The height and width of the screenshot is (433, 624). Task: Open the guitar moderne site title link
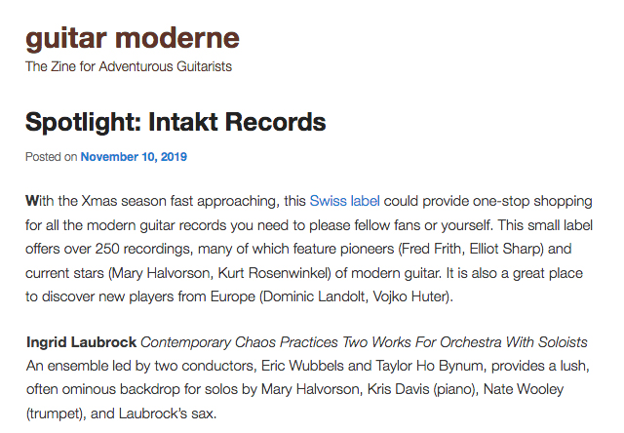(133, 39)
